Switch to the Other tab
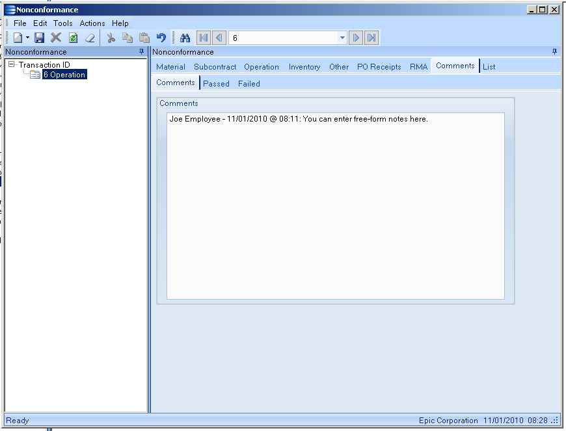566x431 pixels. click(339, 67)
